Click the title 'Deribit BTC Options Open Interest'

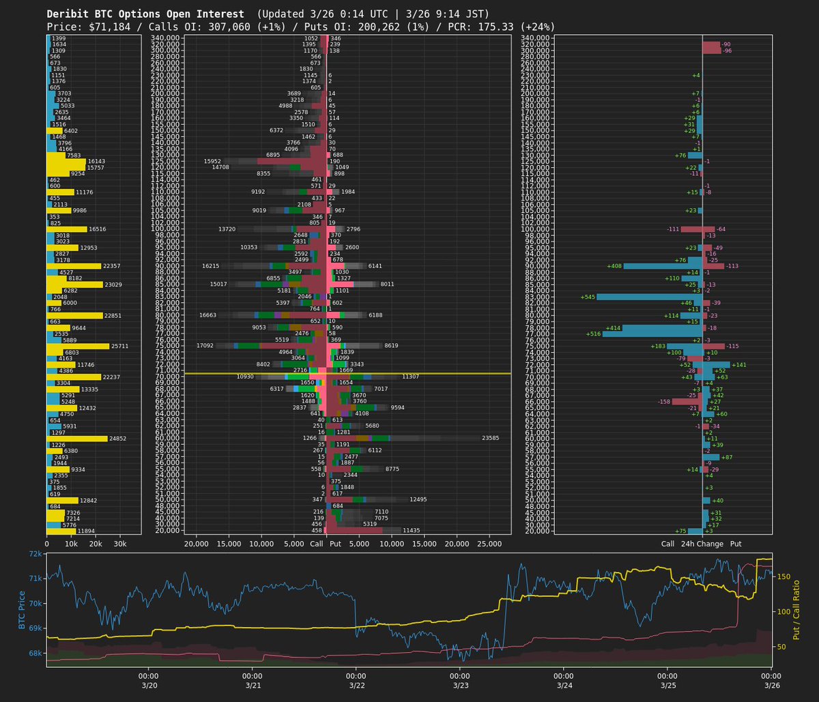[145, 14]
